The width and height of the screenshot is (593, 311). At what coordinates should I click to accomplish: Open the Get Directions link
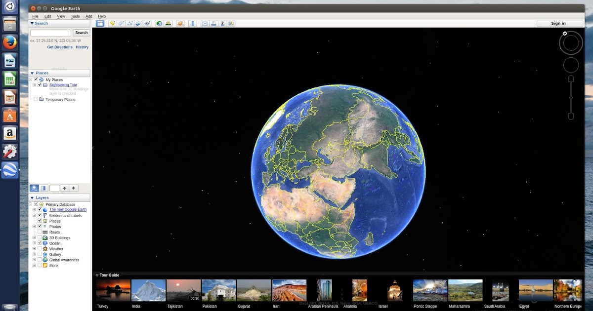tap(60, 47)
